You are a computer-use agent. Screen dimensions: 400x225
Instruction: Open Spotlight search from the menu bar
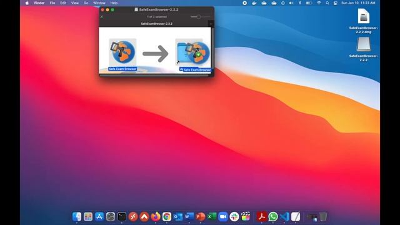(x=327, y=3)
